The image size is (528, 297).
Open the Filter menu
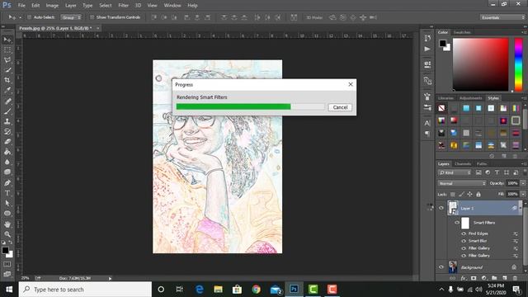(x=123, y=6)
